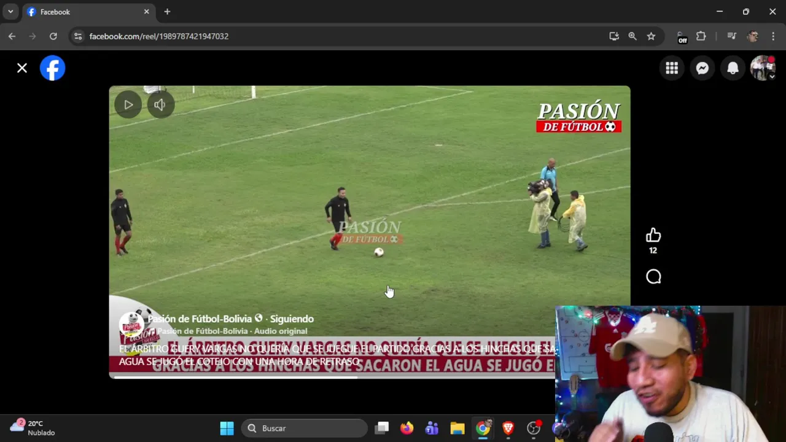Open the Facebook menu grid icon
Image resolution: width=786 pixels, height=442 pixels.
pyautogui.click(x=672, y=68)
